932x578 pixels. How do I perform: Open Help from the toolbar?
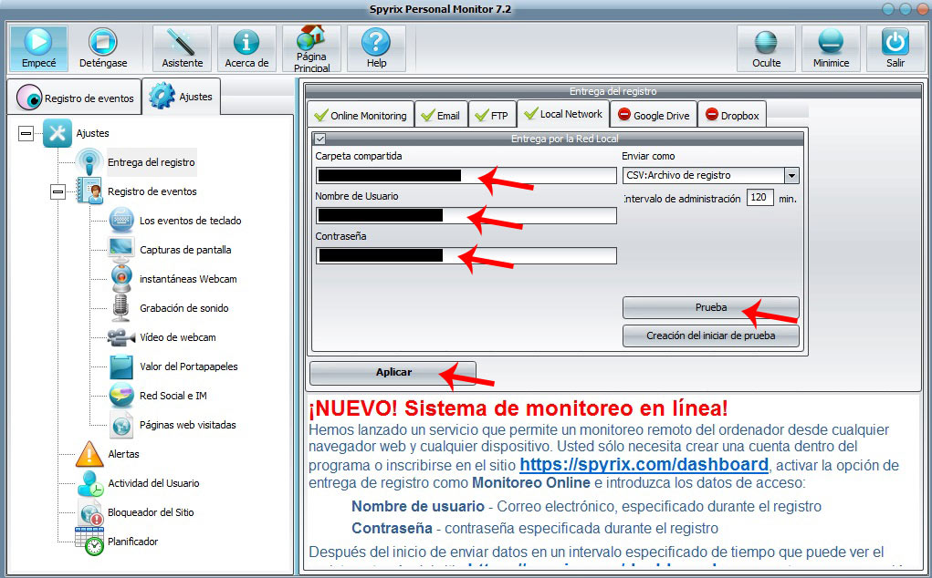[376, 48]
